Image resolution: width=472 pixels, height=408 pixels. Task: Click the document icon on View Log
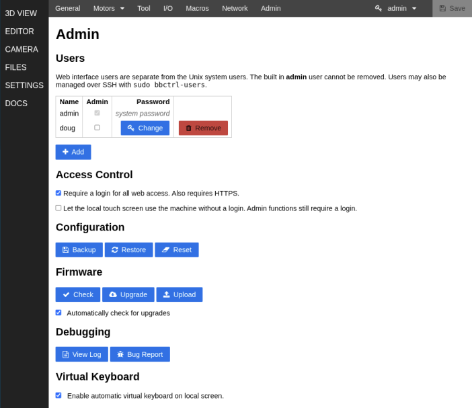point(65,354)
